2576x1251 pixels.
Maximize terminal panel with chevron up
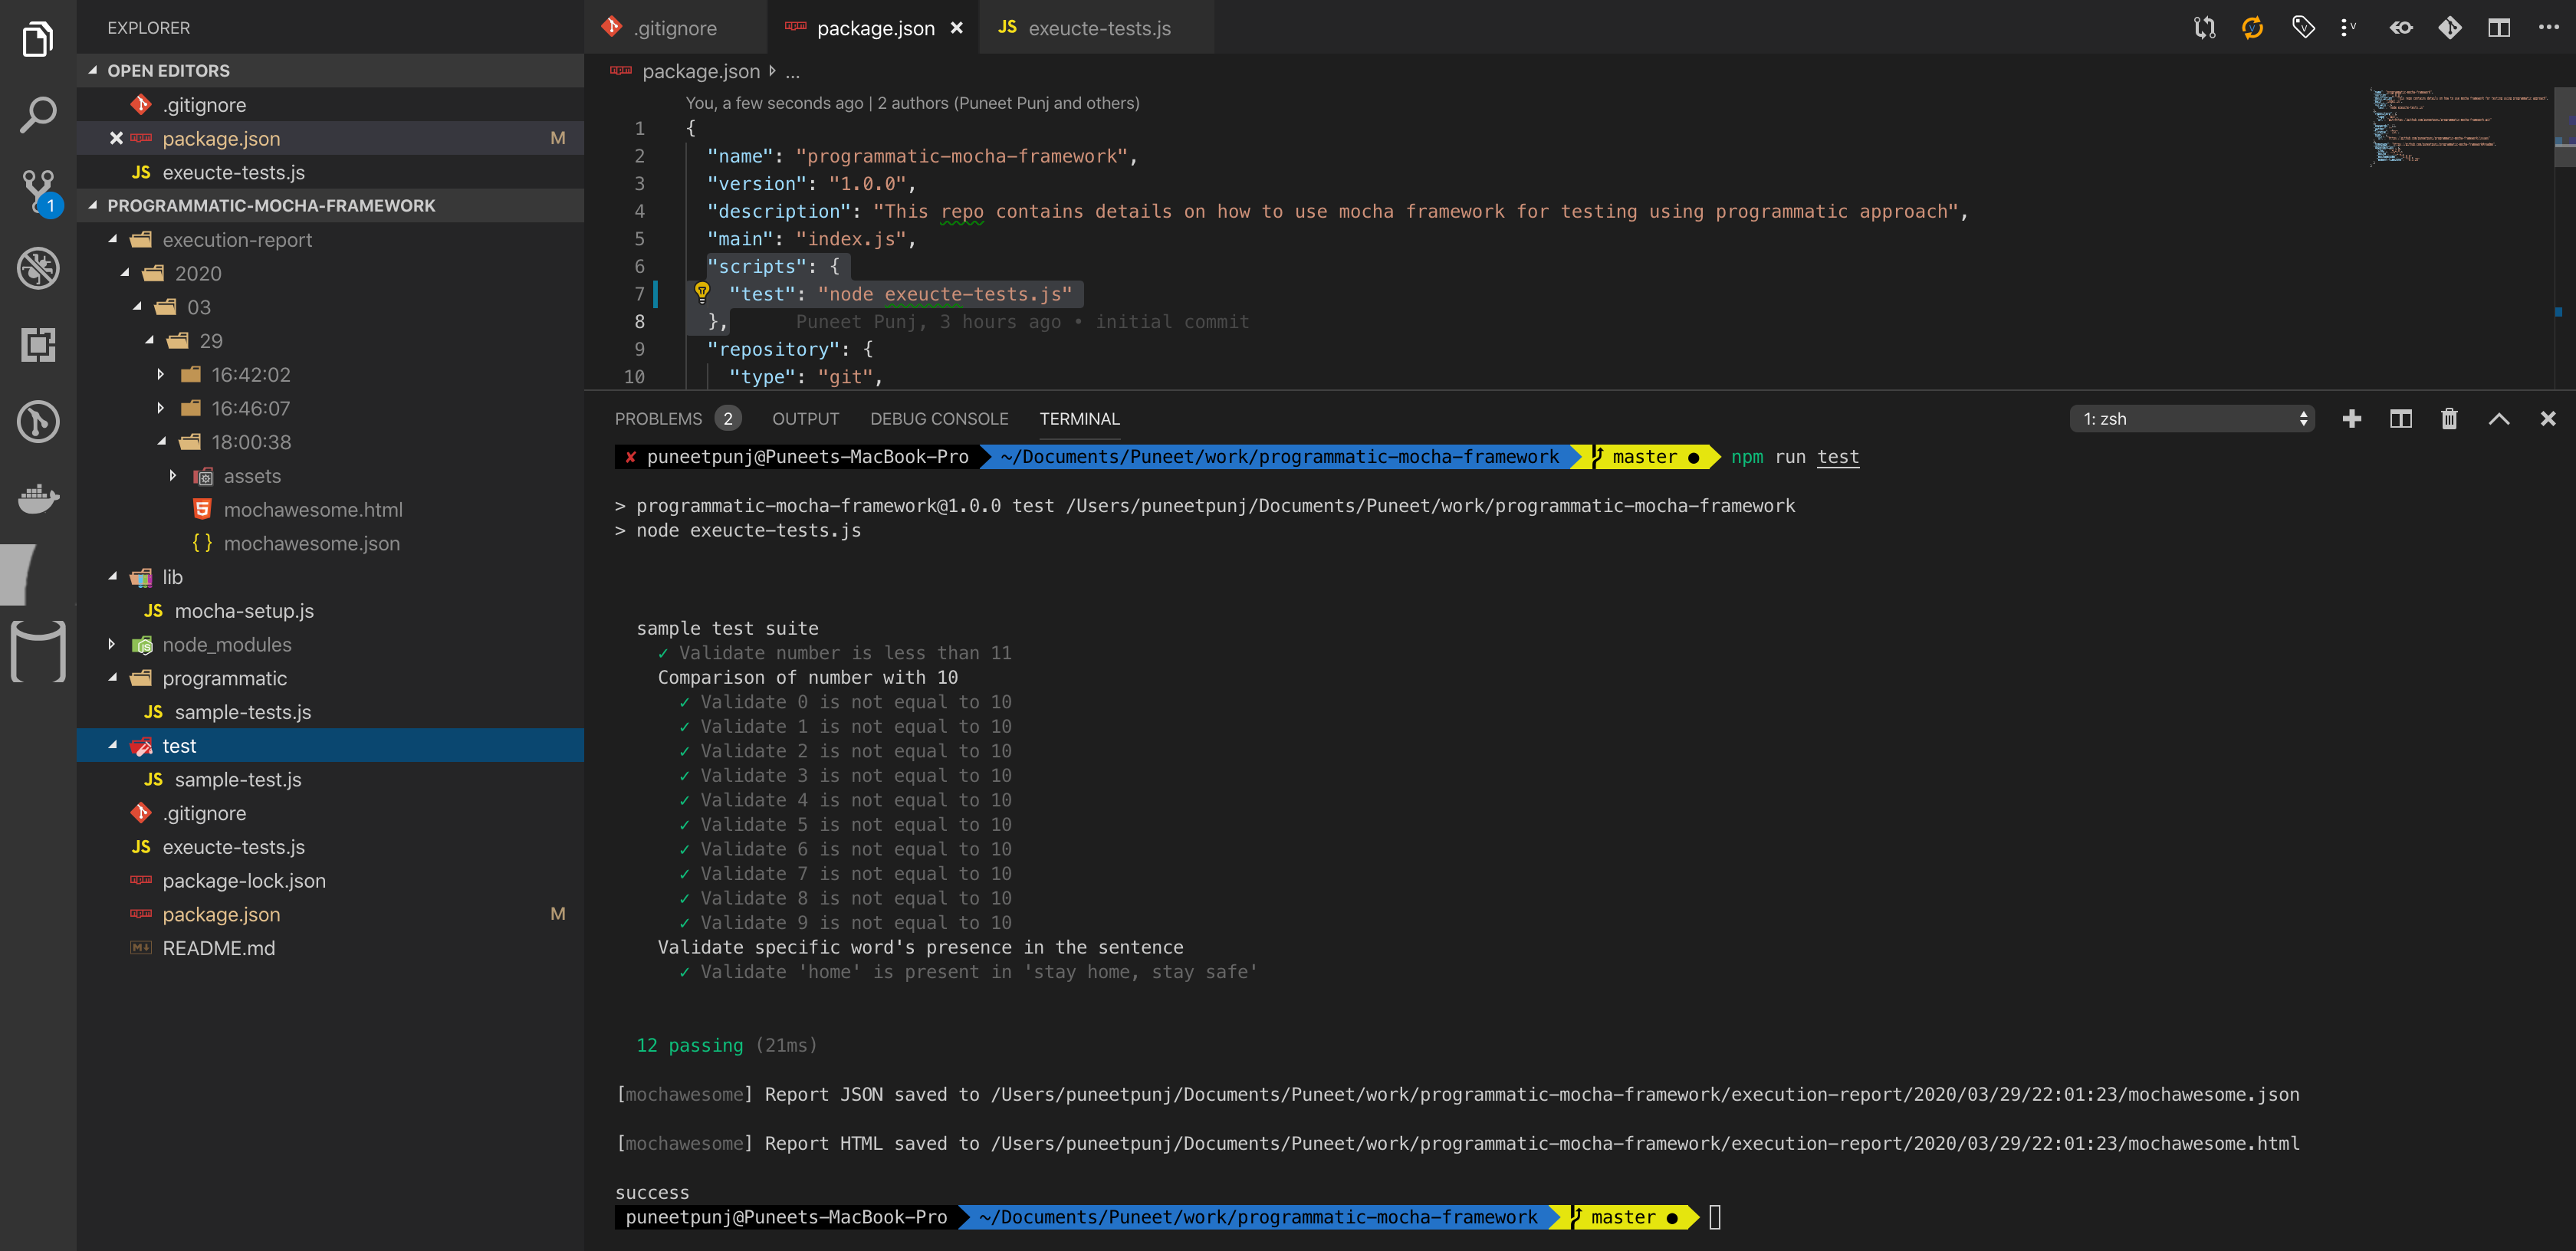click(2498, 419)
